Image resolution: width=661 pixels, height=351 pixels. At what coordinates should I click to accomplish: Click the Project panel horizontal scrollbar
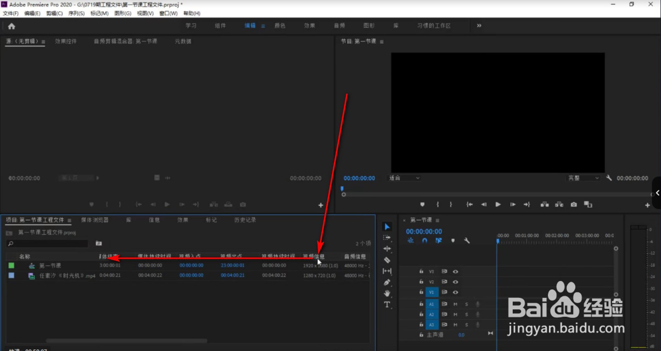[126, 341]
